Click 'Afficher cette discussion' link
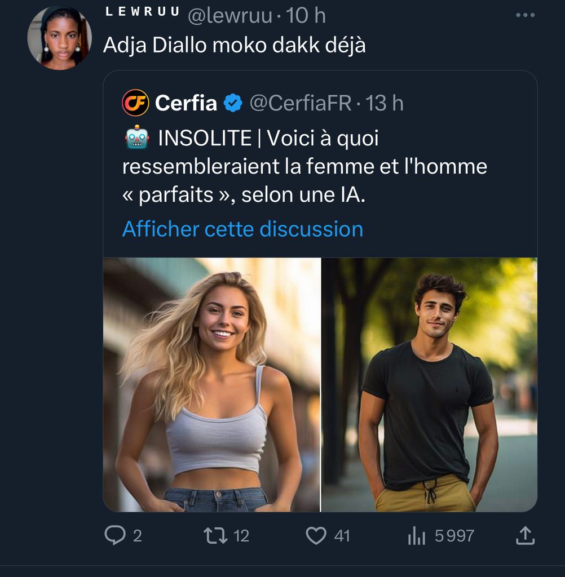 point(242,229)
